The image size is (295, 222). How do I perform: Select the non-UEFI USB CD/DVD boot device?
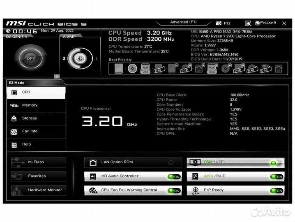252,69
